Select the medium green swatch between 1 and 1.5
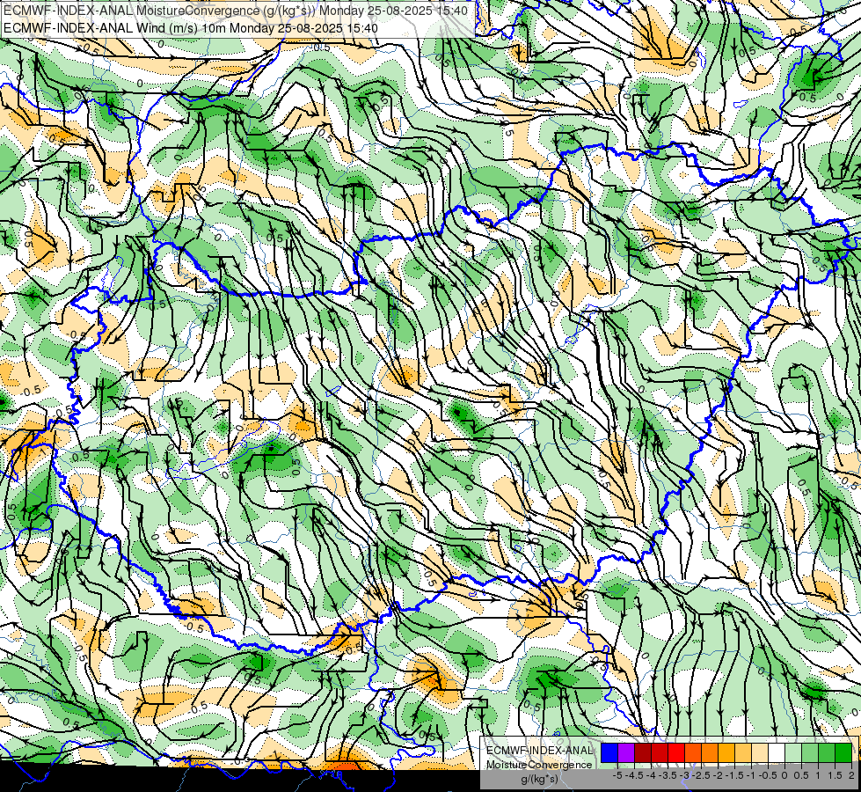The height and width of the screenshot is (792, 861). [827, 753]
